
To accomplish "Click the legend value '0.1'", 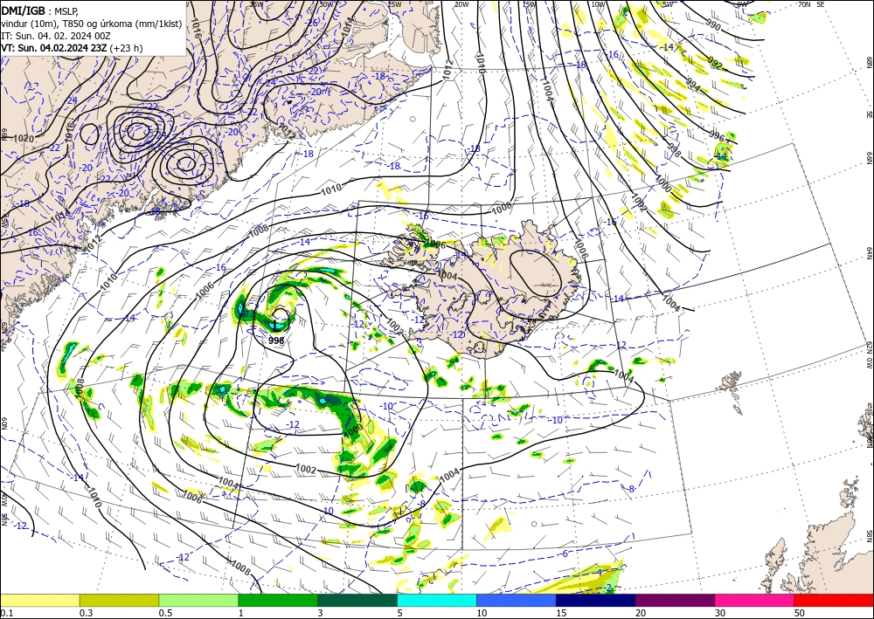I will pyautogui.click(x=6, y=612).
